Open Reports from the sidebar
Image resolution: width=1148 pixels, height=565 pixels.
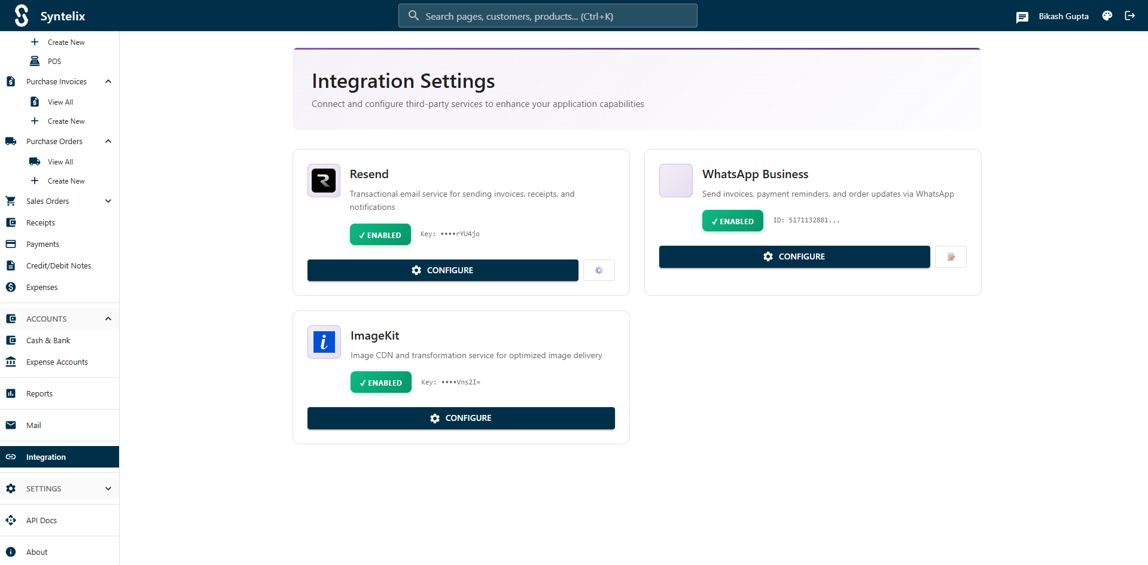(x=39, y=393)
